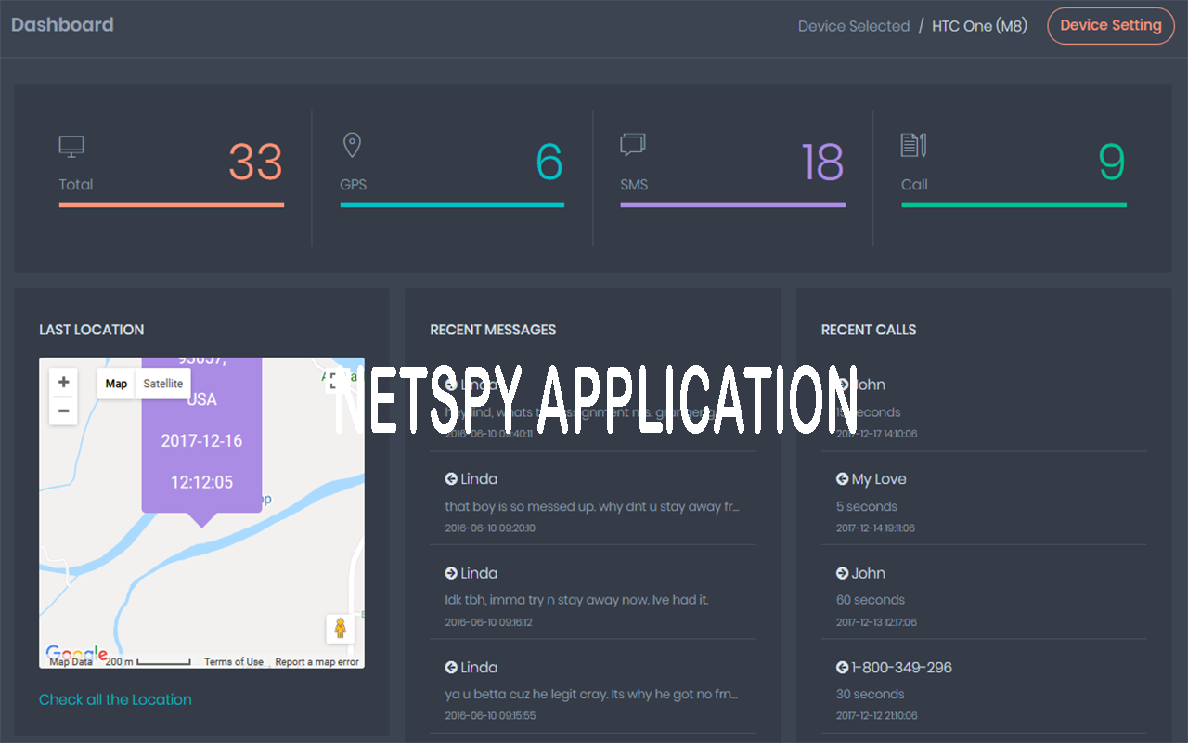Click incoming arrow icon beside 1-800-349-296

click(x=843, y=668)
